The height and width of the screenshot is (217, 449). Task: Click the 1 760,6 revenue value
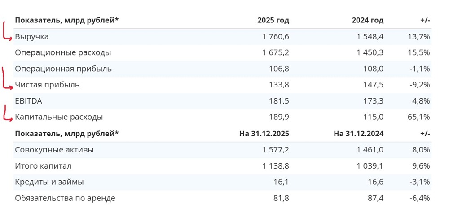coord(276,36)
